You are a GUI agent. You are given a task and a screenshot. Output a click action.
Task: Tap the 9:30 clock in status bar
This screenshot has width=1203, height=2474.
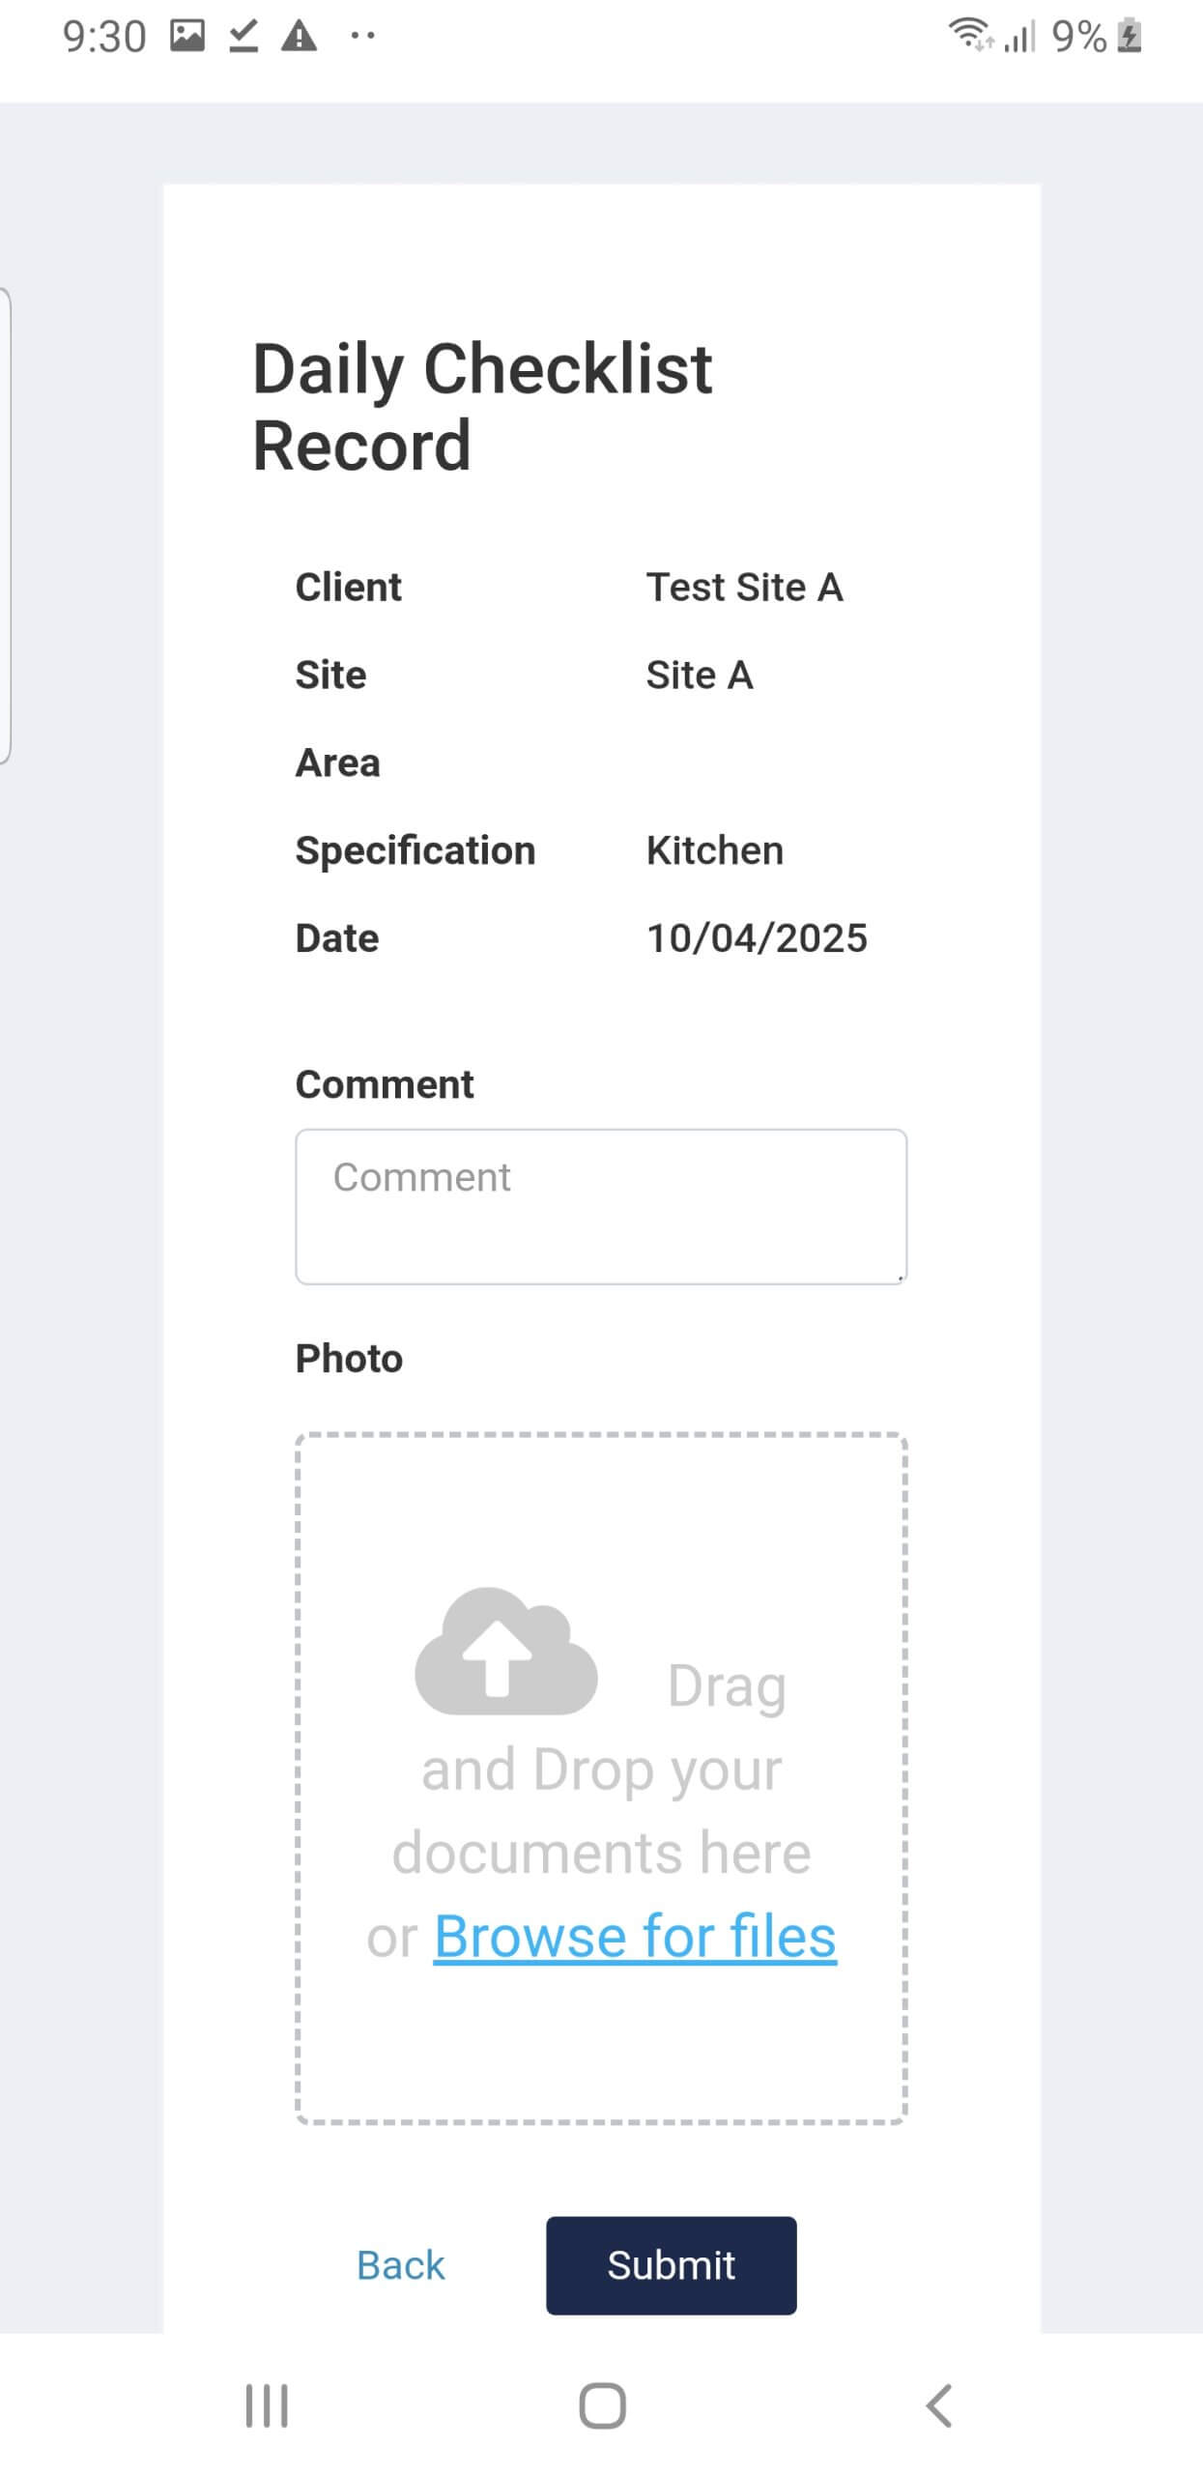103,37
